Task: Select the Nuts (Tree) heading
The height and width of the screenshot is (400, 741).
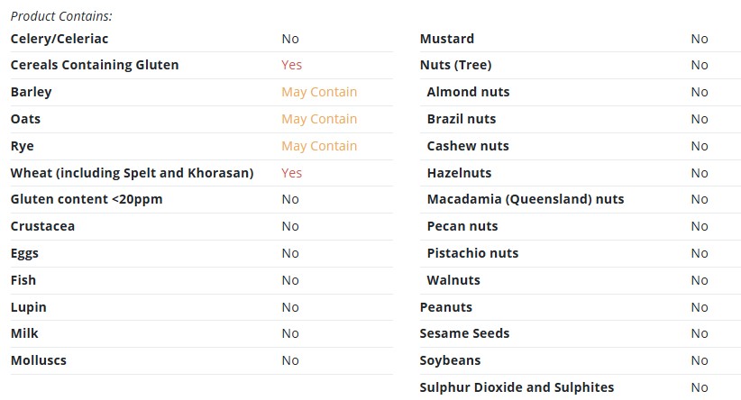Action: (x=455, y=65)
